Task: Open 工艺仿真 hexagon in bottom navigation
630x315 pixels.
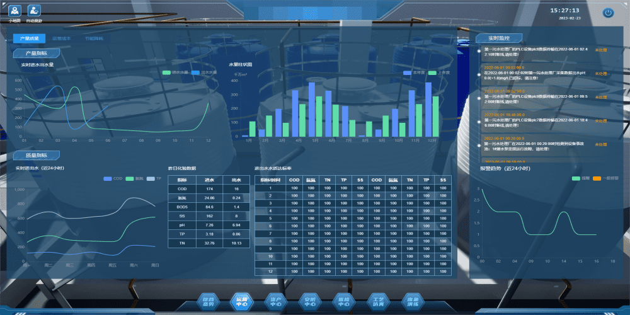Action: tap(379, 301)
